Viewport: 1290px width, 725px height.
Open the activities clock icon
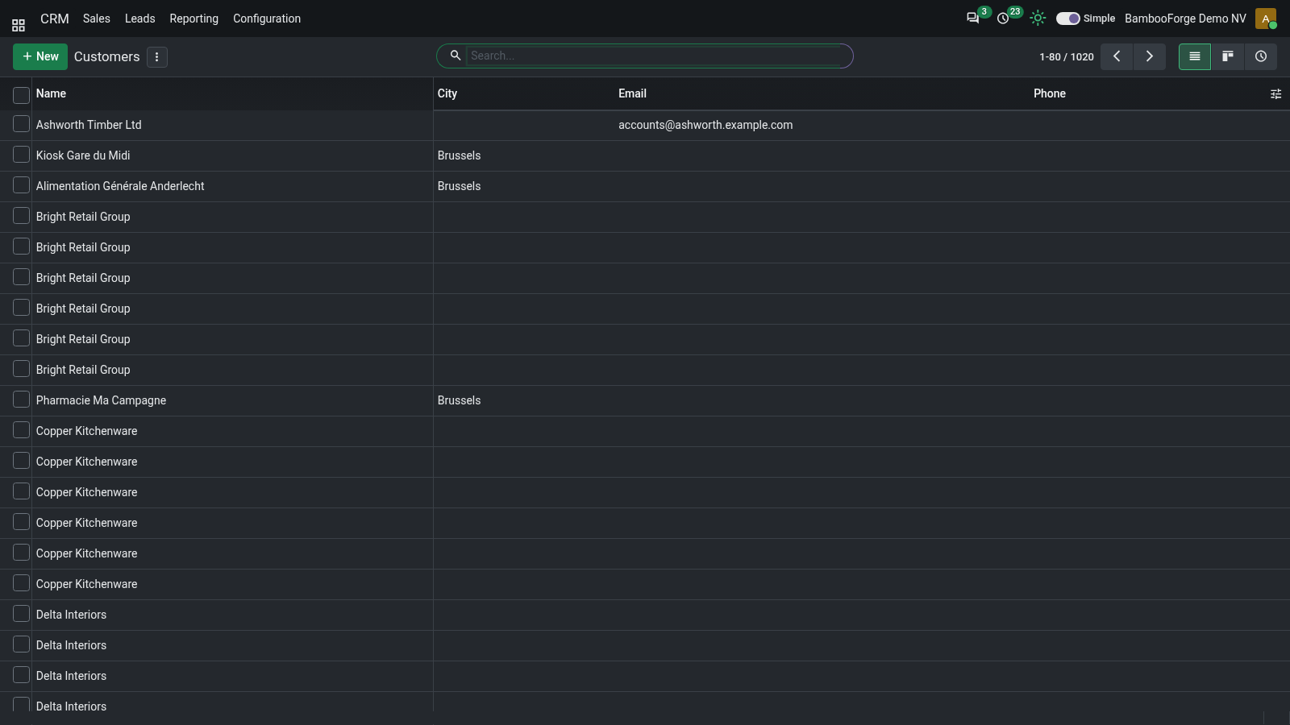1003,18
